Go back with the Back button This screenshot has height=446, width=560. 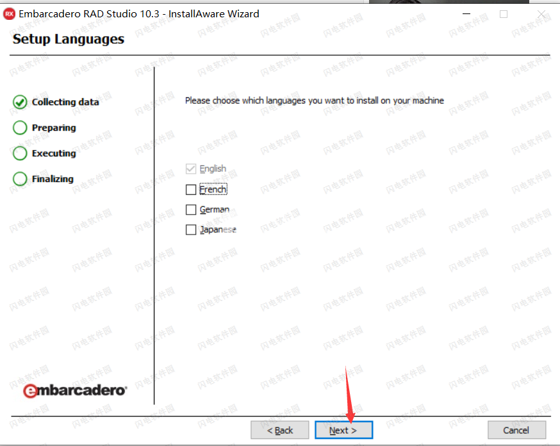(x=279, y=430)
